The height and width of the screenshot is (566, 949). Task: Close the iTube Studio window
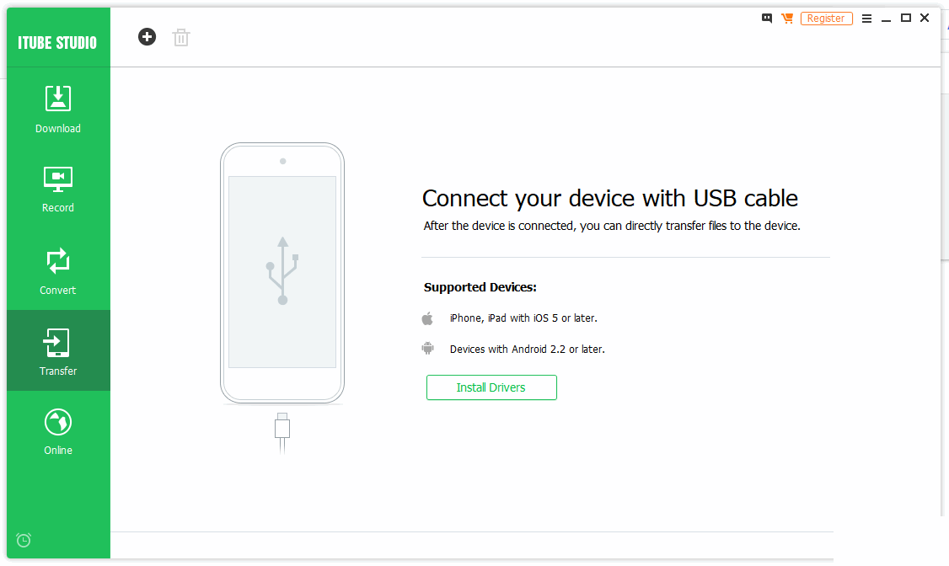[925, 19]
